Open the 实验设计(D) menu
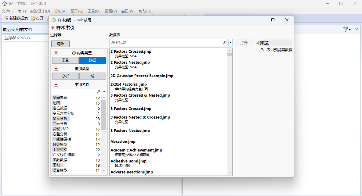This screenshot has height=196, width=362. tap(40, 11)
